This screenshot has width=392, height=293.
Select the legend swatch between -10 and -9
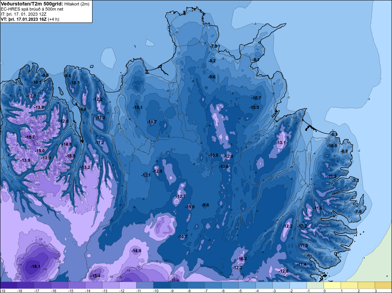tap(162, 285)
